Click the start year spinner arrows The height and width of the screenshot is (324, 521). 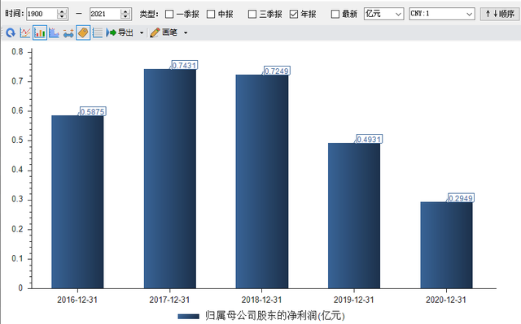(62, 14)
